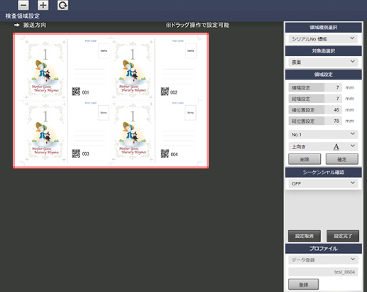
Task: Click the 登録 register button
Action: (x=303, y=284)
